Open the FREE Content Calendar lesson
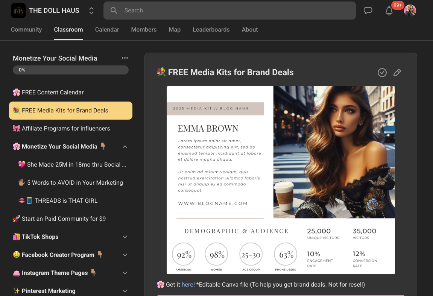Viewport: 433px width, 296px height. (53, 93)
